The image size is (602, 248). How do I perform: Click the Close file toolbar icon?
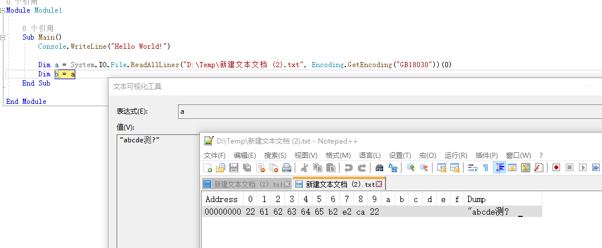coord(261,168)
